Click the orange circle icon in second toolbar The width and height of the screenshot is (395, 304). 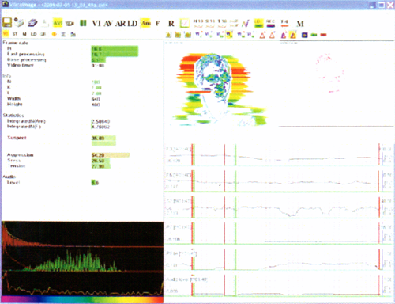point(54,34)
